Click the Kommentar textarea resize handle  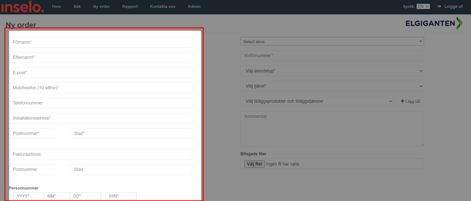[422, 145]
